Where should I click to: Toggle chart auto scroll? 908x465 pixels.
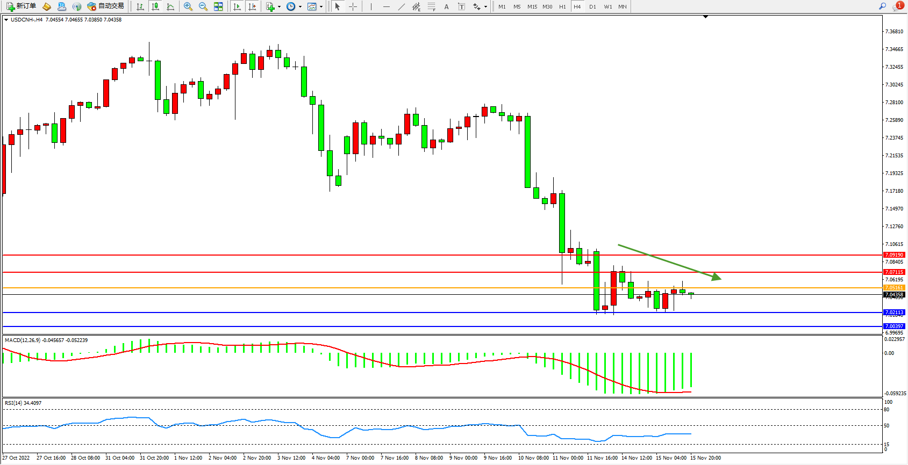(237, 6)
